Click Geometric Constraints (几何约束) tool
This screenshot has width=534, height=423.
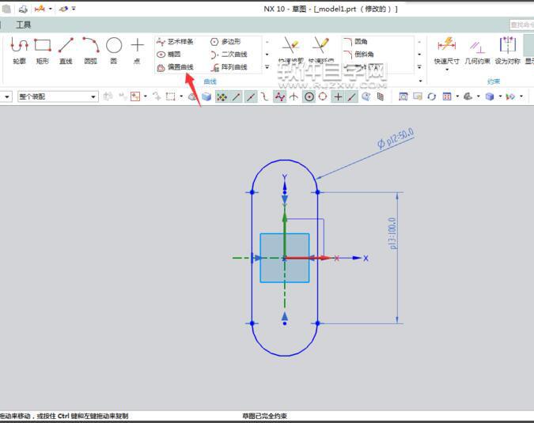coord(477,51)
